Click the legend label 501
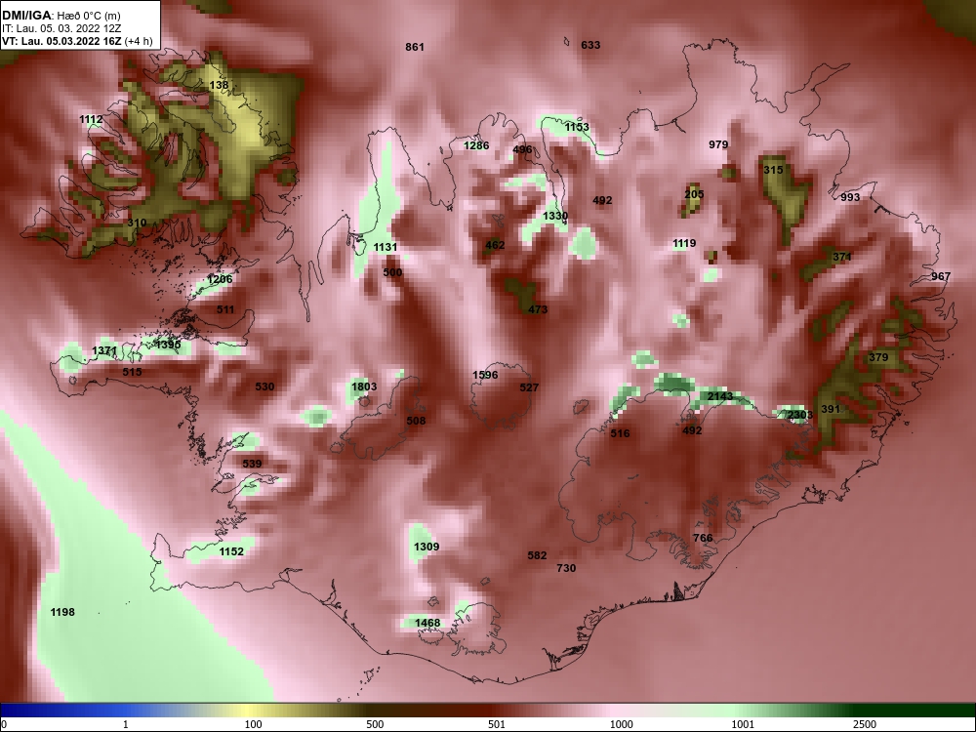 [496, 724]
